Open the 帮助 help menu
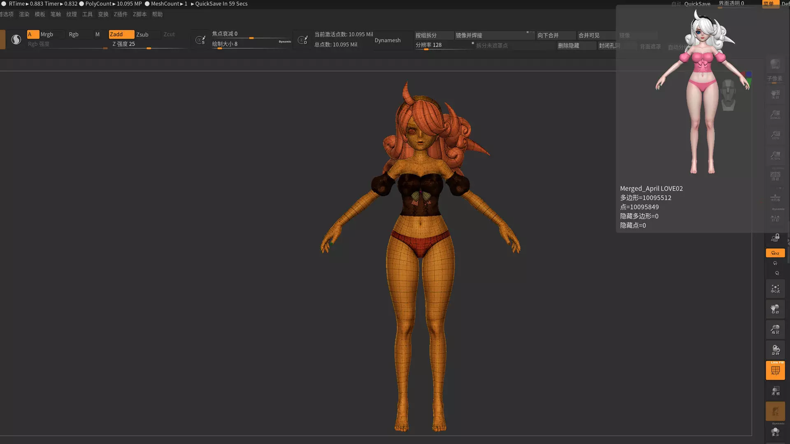The width and height of the screenshot is (790, 444). [157, 14]
